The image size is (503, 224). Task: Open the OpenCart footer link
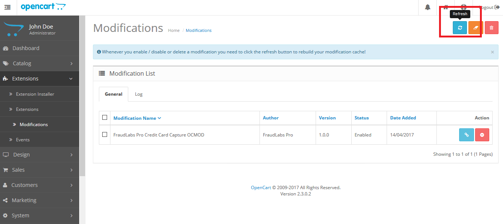(x=261, y=188)
